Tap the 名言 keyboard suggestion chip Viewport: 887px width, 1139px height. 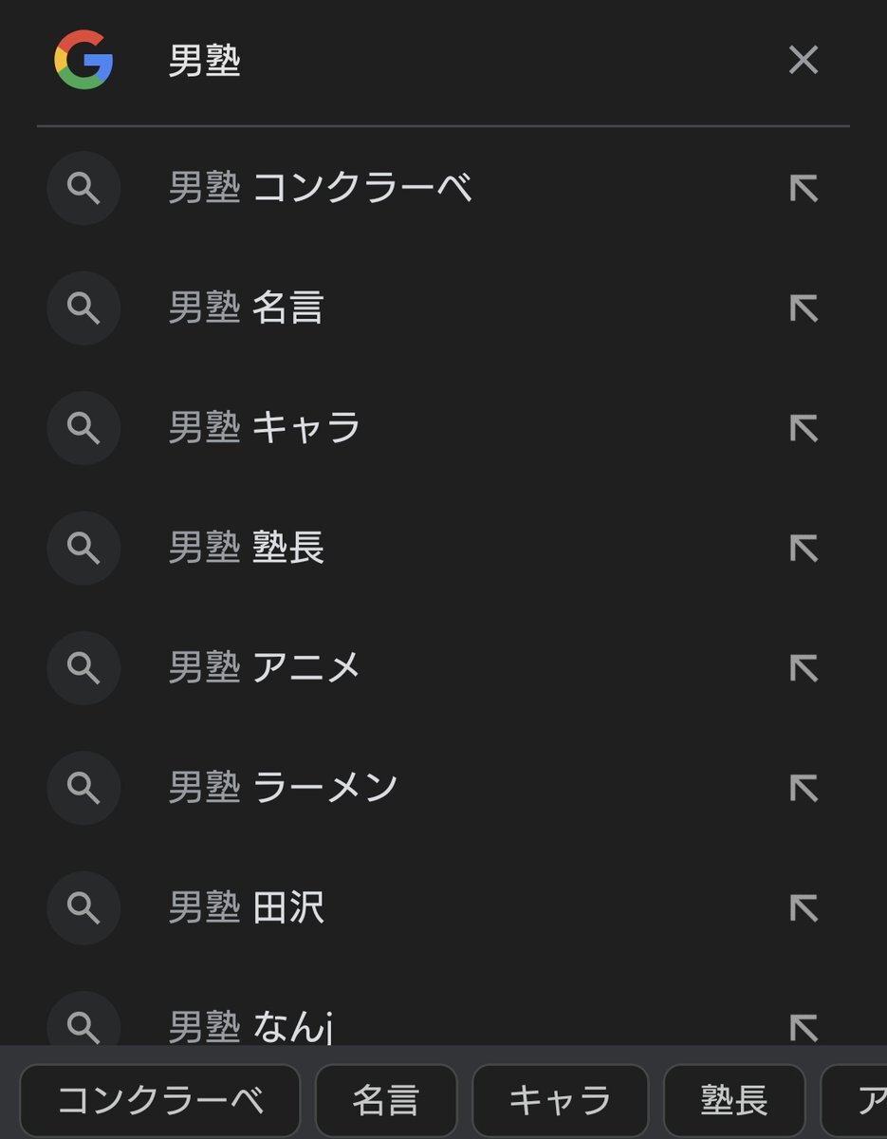click(x=386, y=1100)
